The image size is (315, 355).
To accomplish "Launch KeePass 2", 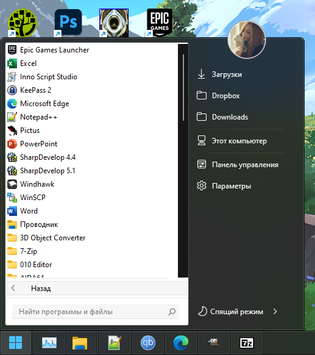I will point(91,90).
